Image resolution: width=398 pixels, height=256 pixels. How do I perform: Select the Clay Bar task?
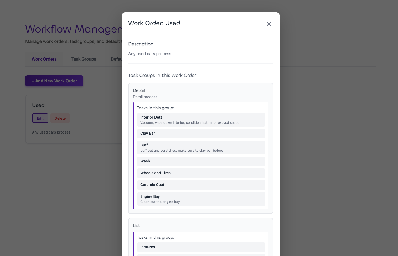click(x=201, y=134)
